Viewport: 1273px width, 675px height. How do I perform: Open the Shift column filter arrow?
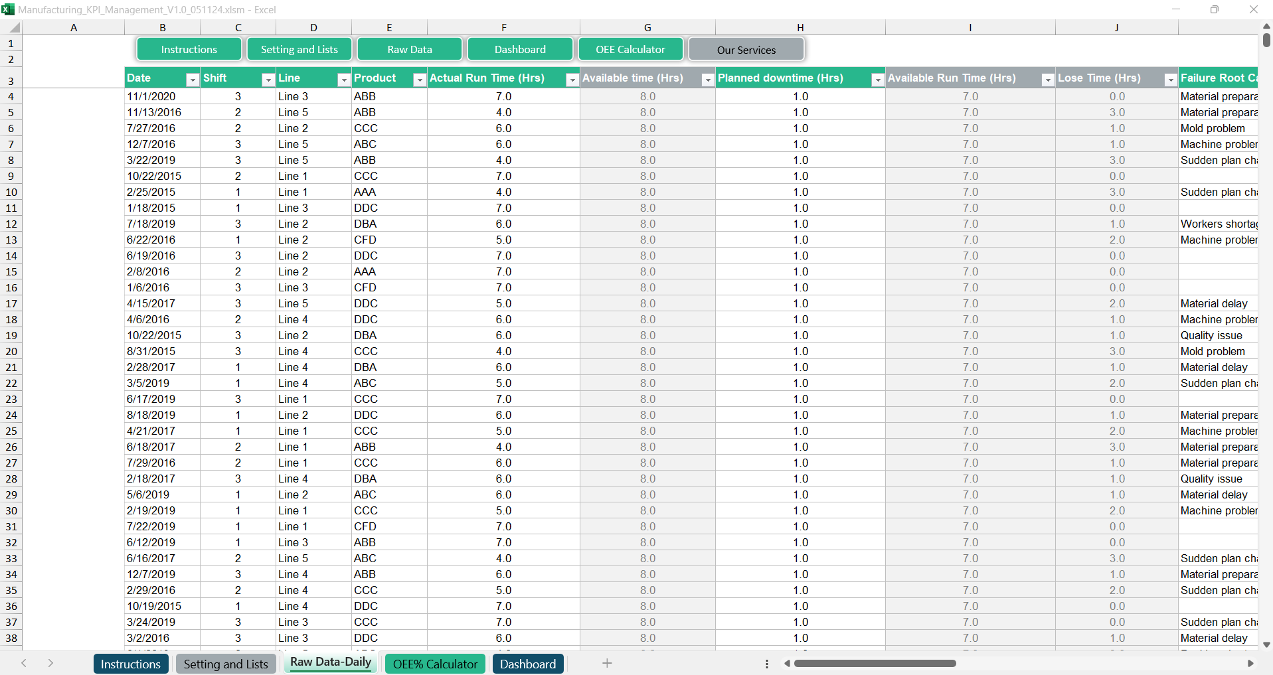(268, 80)
